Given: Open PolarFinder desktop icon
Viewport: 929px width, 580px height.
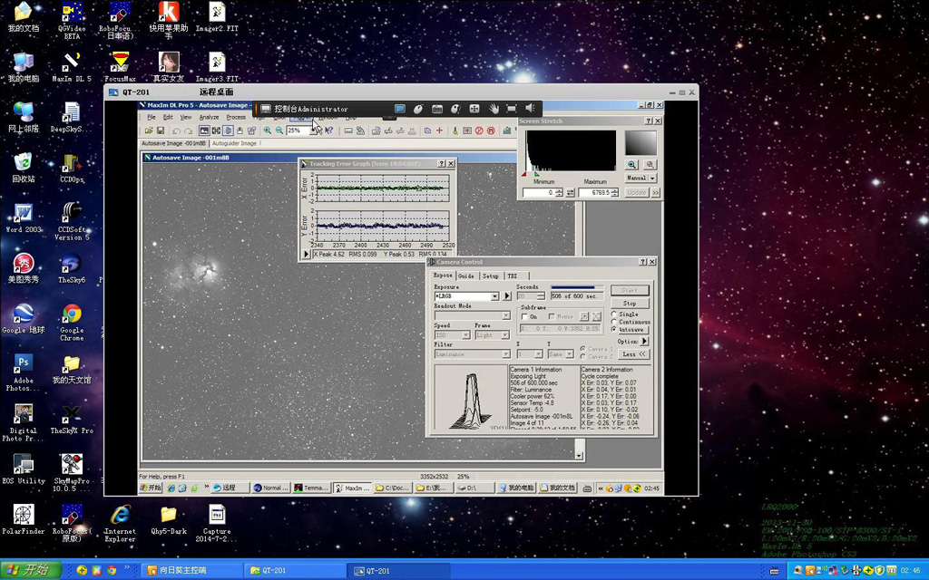Looking at the screenshot, I should (23, 519).
